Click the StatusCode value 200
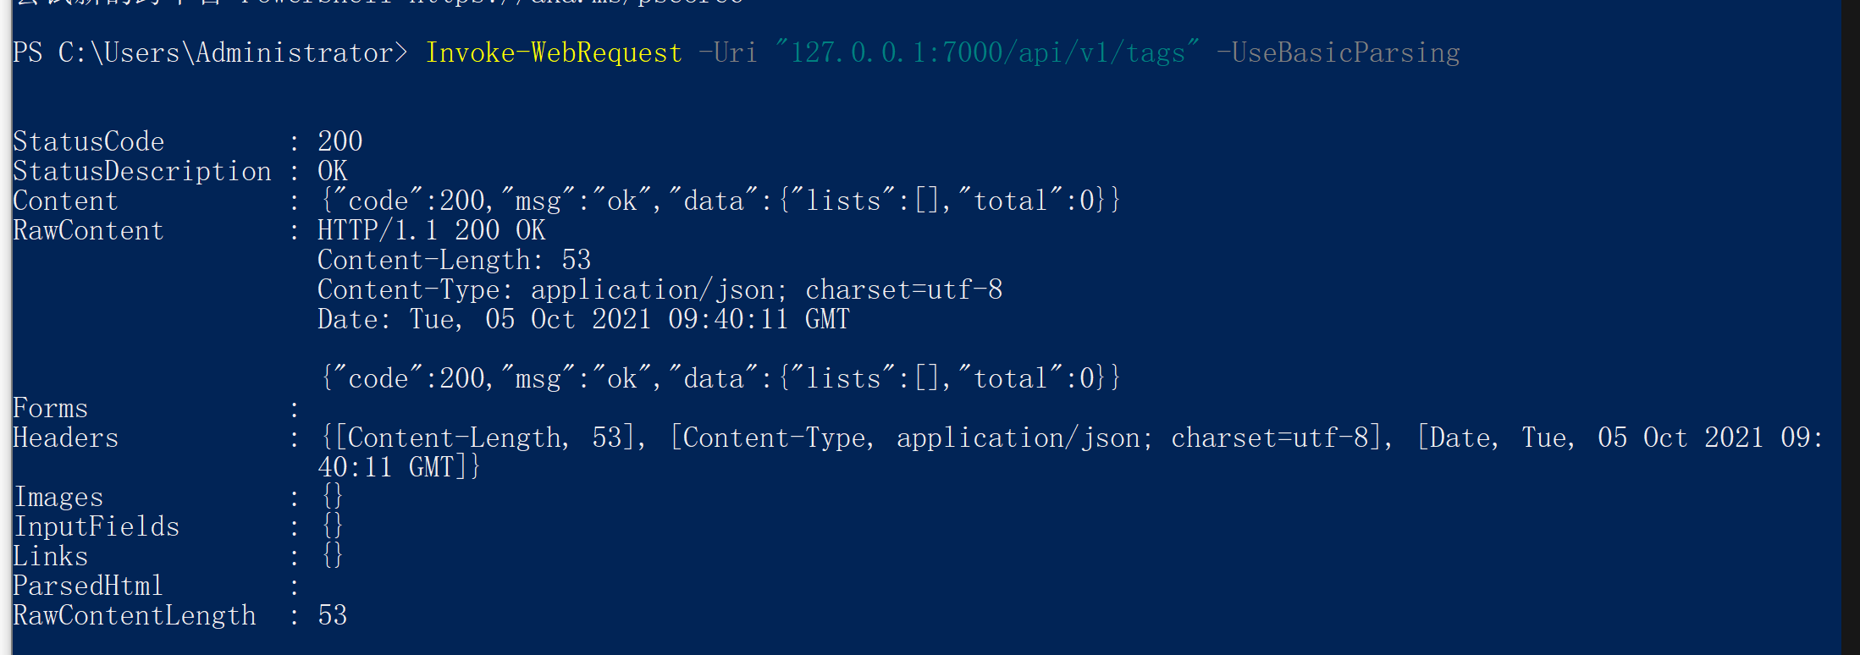The height and width of the screenshot is (655, 1860). click(340, 141)
